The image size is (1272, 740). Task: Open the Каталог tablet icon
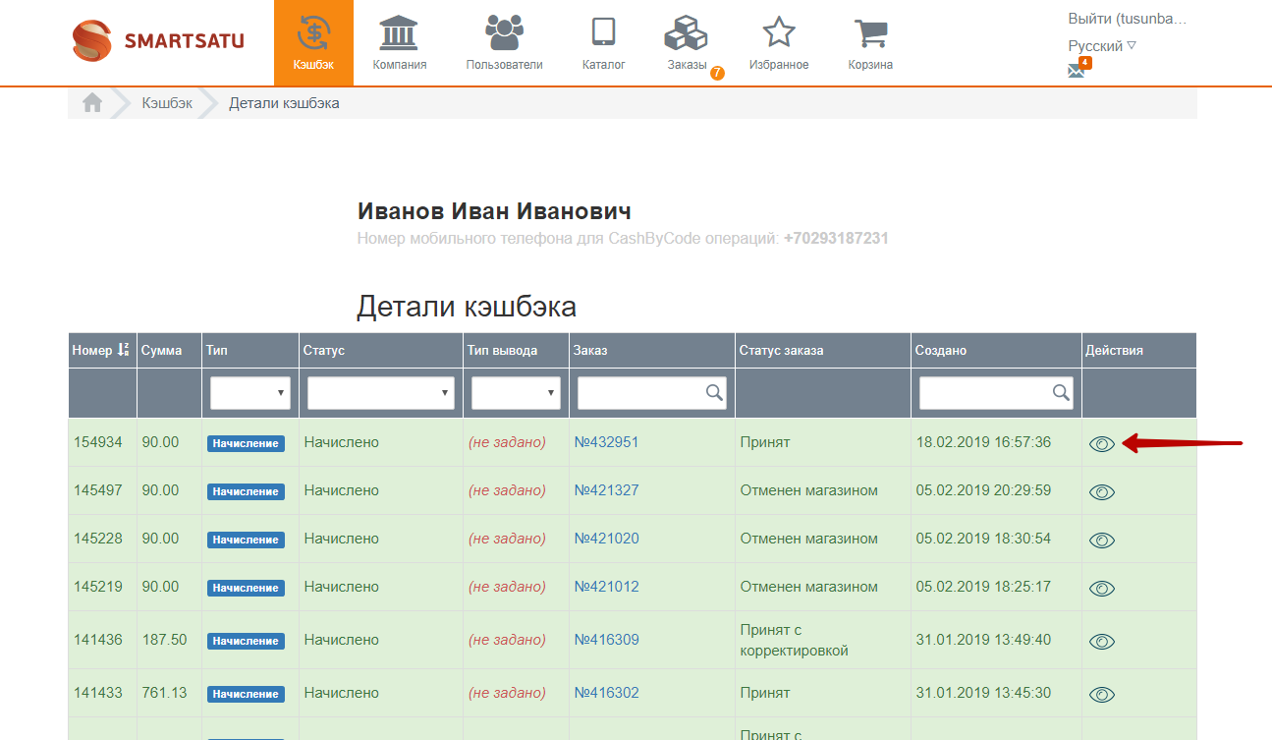tap(603, 32)
